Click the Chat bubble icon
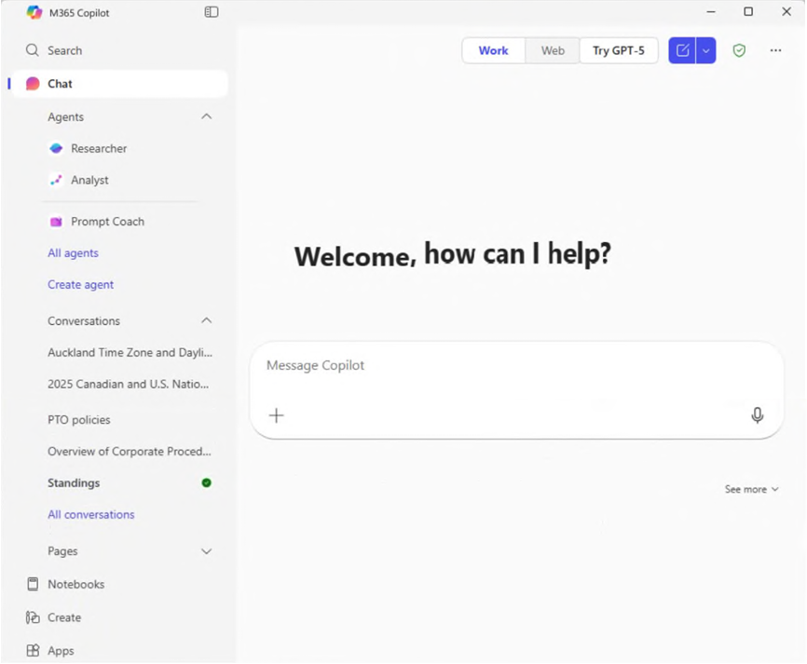The image size is (807, 664). tap(33, 83)
